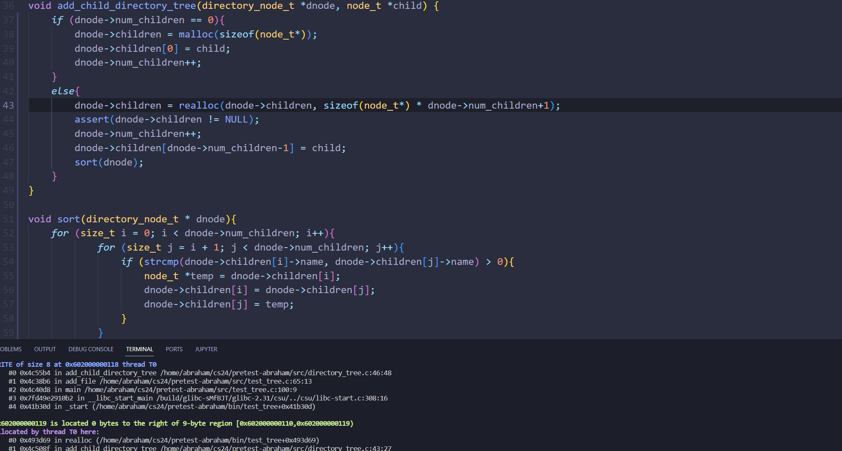The width and height of the screenshot is (842, 451).
Task: Click the assert statement on line 44
Action: pos(92,119)
